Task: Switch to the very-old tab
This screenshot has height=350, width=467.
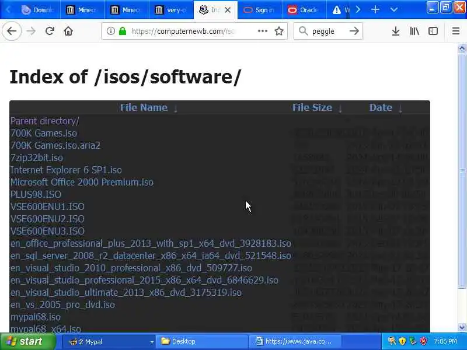Action: [171, 10]
